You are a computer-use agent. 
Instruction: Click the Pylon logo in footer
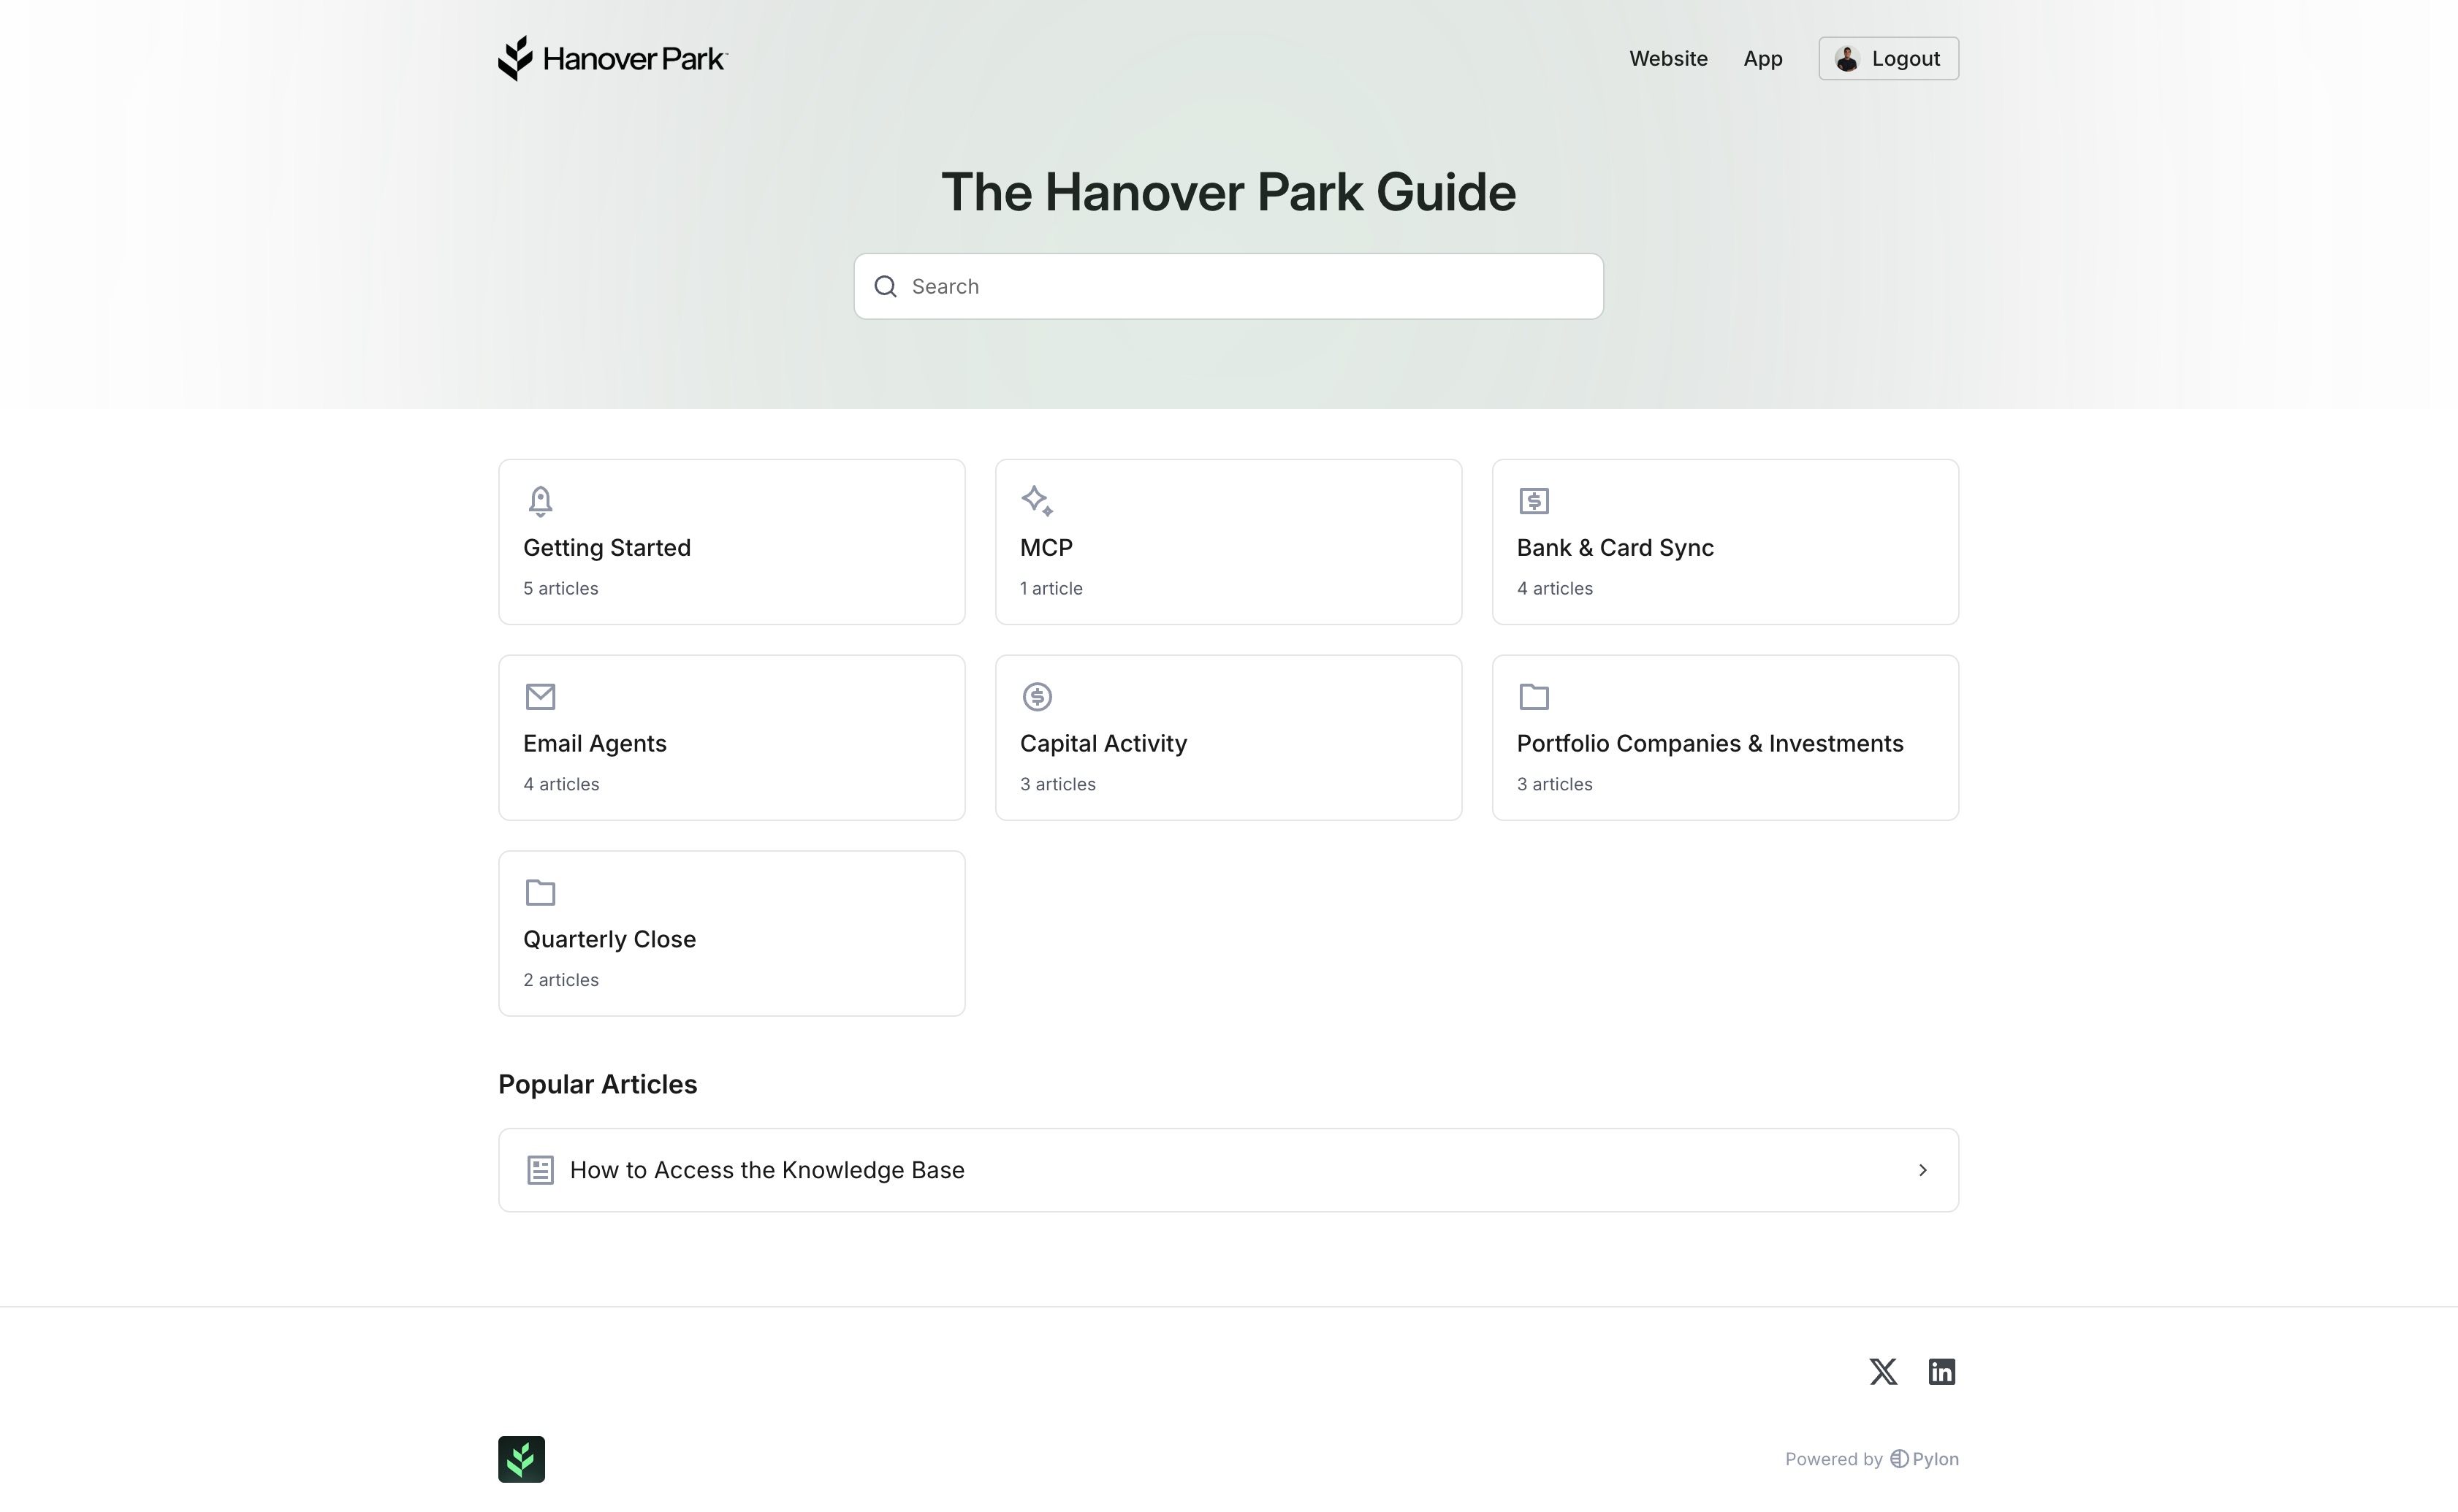[x=1924, y=1459]
